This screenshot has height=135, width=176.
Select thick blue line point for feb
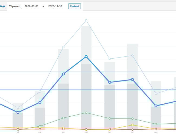tap(18, 112)
